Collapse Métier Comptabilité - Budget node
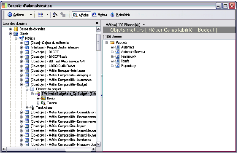The width and height of the screenshot is (238, 153). 22,84
